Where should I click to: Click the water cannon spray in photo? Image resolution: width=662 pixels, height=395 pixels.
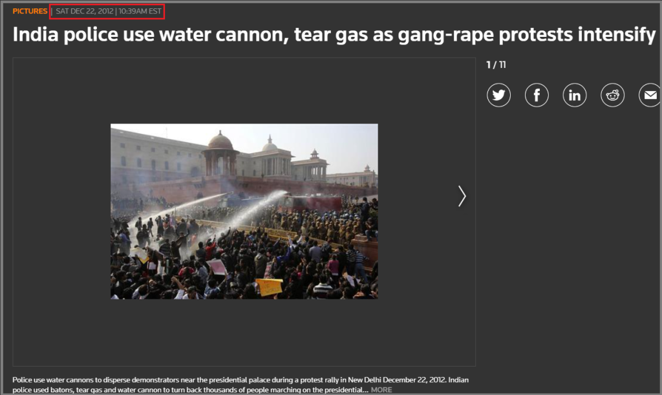click(x=253, y=209)
